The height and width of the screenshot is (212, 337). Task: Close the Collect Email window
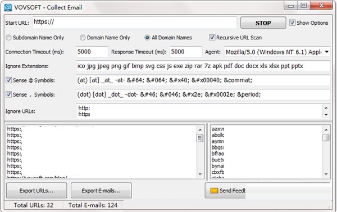[321, 6]
